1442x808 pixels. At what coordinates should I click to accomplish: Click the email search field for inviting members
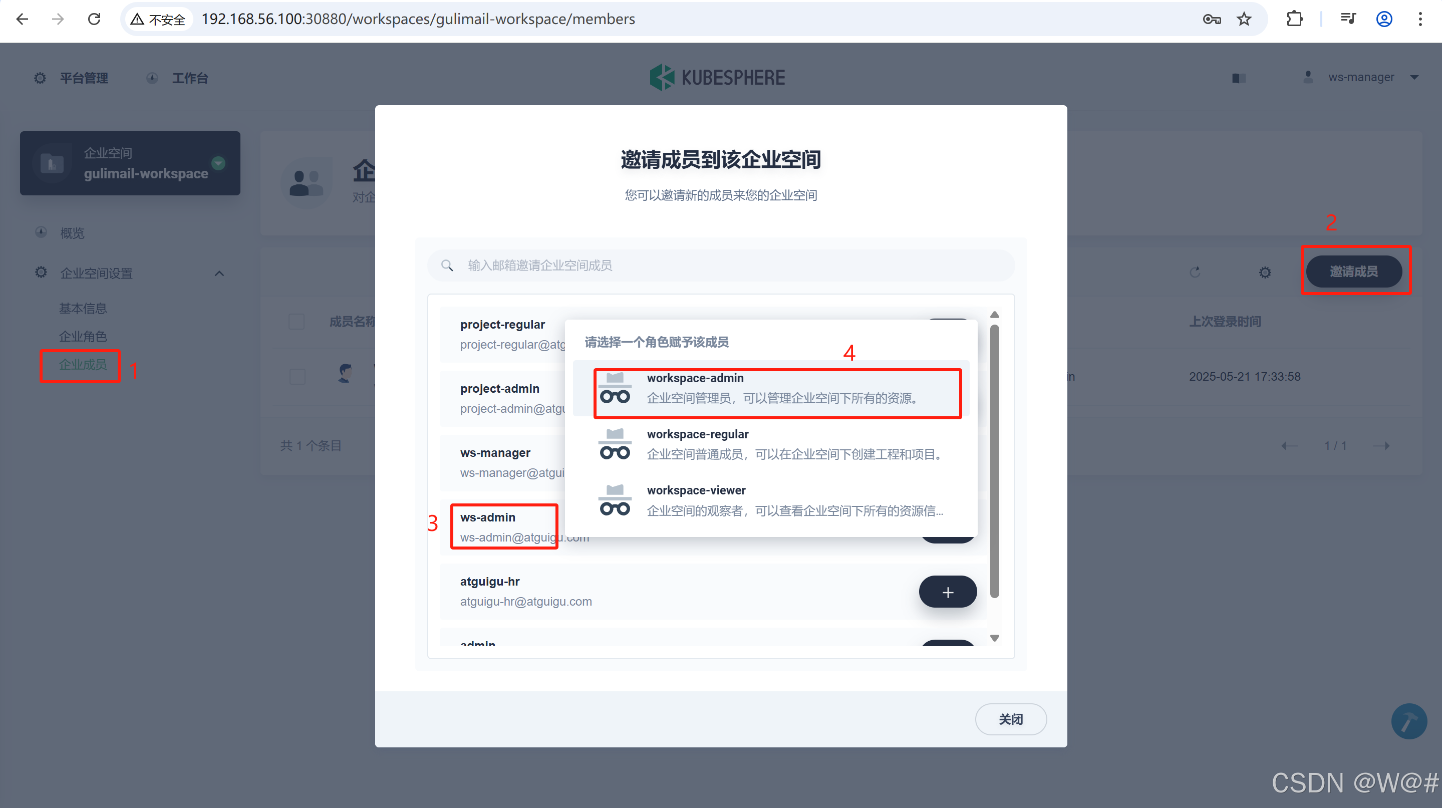721,265
